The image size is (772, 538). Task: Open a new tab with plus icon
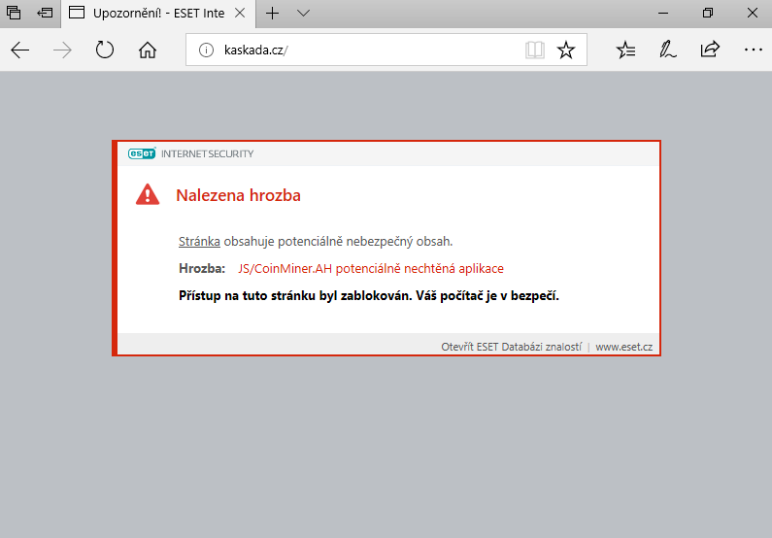pyautogui.click(x=272, y=14)
